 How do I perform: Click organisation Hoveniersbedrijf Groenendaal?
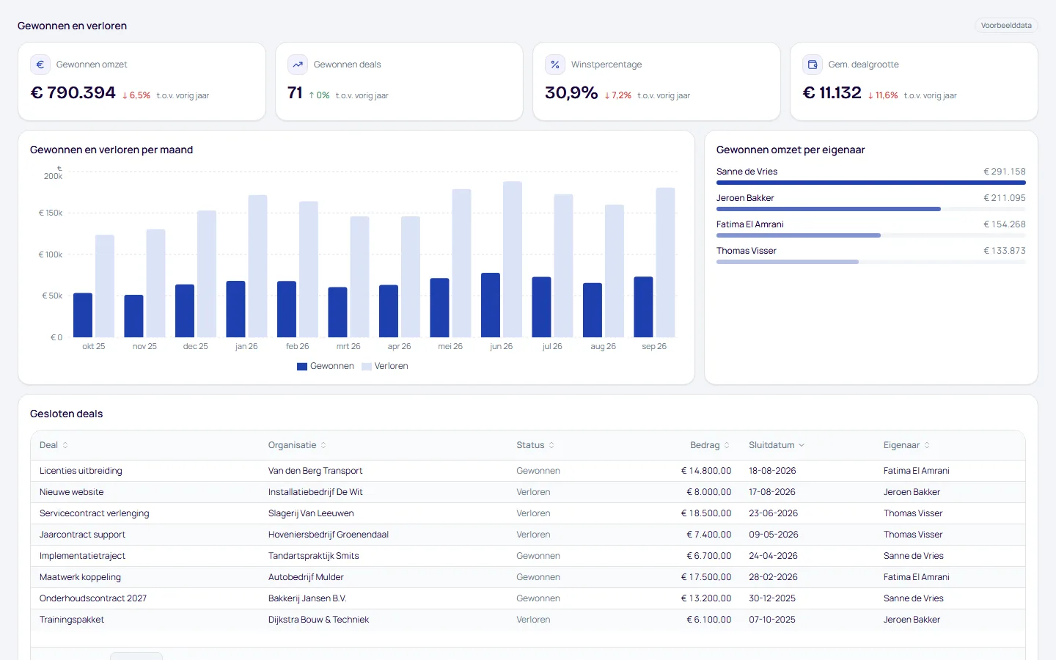pyautogui.click(x=329, y=535)
